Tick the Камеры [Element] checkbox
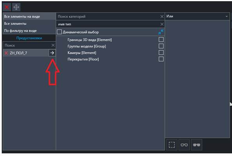The width and height of the screenshot is (232, 156). 161,53
